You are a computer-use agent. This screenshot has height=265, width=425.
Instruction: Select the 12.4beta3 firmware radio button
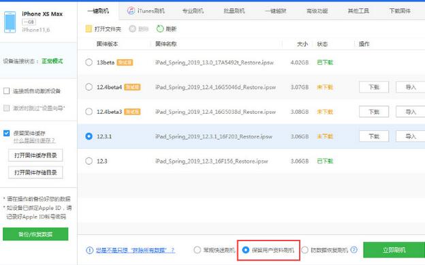[x=89, y=112]
